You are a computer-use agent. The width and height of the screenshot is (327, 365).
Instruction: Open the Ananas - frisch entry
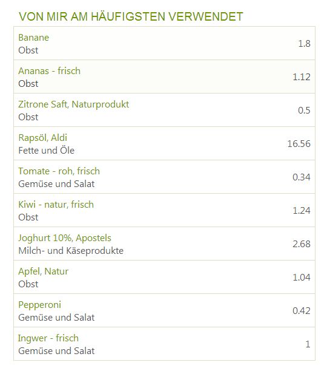click(49, 71)
